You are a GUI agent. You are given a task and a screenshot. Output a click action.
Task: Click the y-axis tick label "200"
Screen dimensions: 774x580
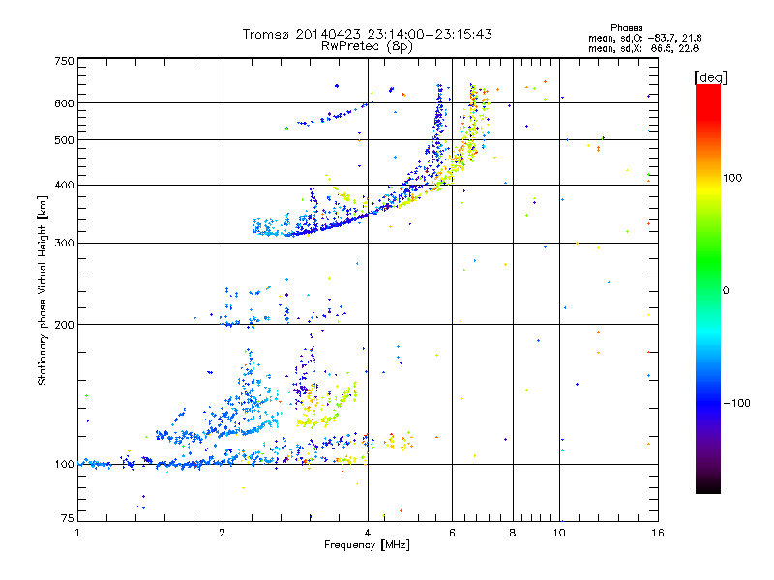pos(64,325)
